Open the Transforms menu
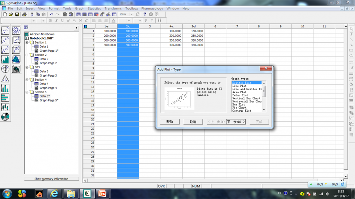Screen dimensions: 355x199 [113, 8]
